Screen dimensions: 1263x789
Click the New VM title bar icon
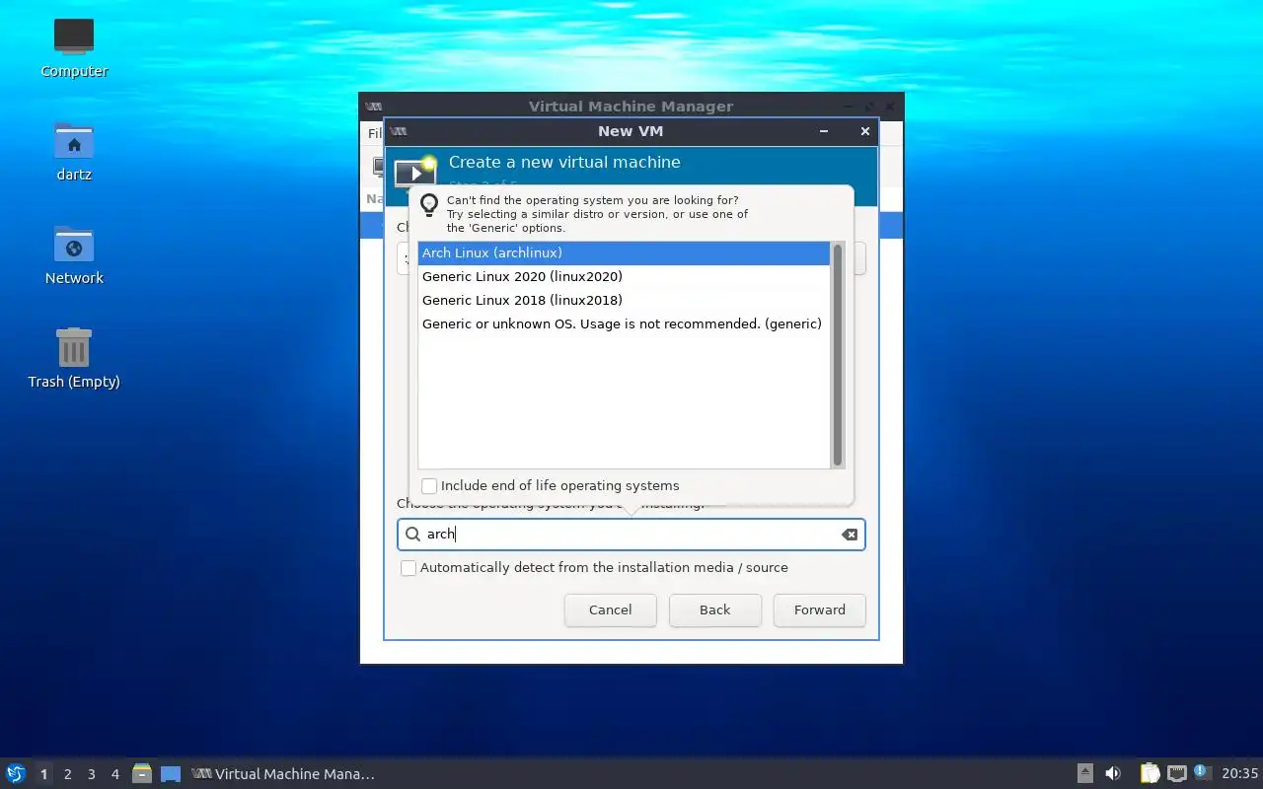point(398,131)
